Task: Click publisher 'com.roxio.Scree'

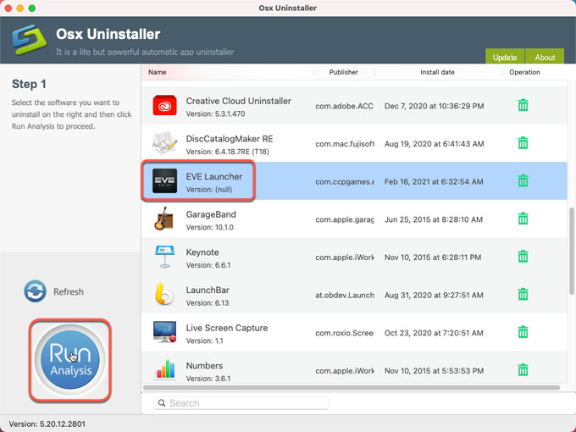Action: pyautogui.click(x=345, y=333)
